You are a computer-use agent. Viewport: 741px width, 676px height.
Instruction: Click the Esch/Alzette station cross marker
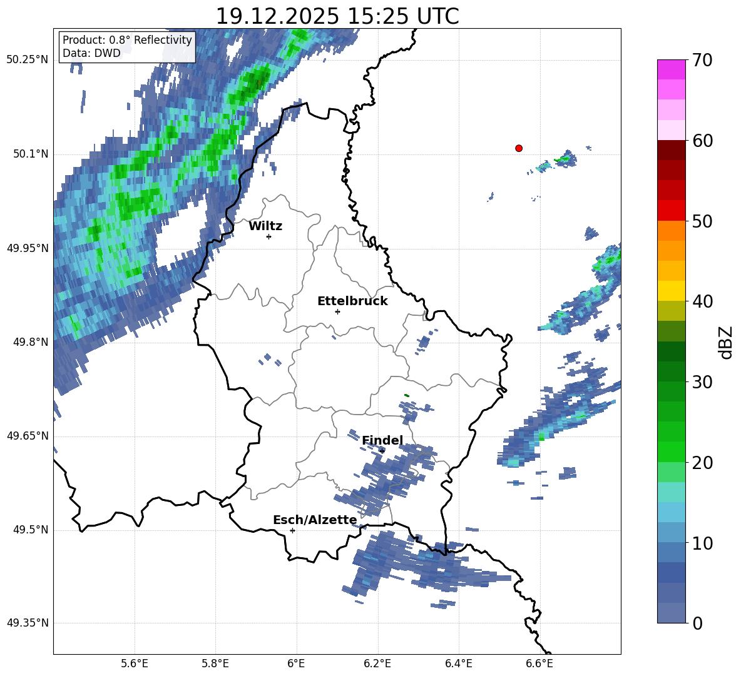[x=292, y=530]
